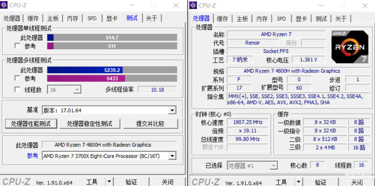Click the 验证 button in right window
Viewport: 375px width, 186px height.
tap(321, 182)
